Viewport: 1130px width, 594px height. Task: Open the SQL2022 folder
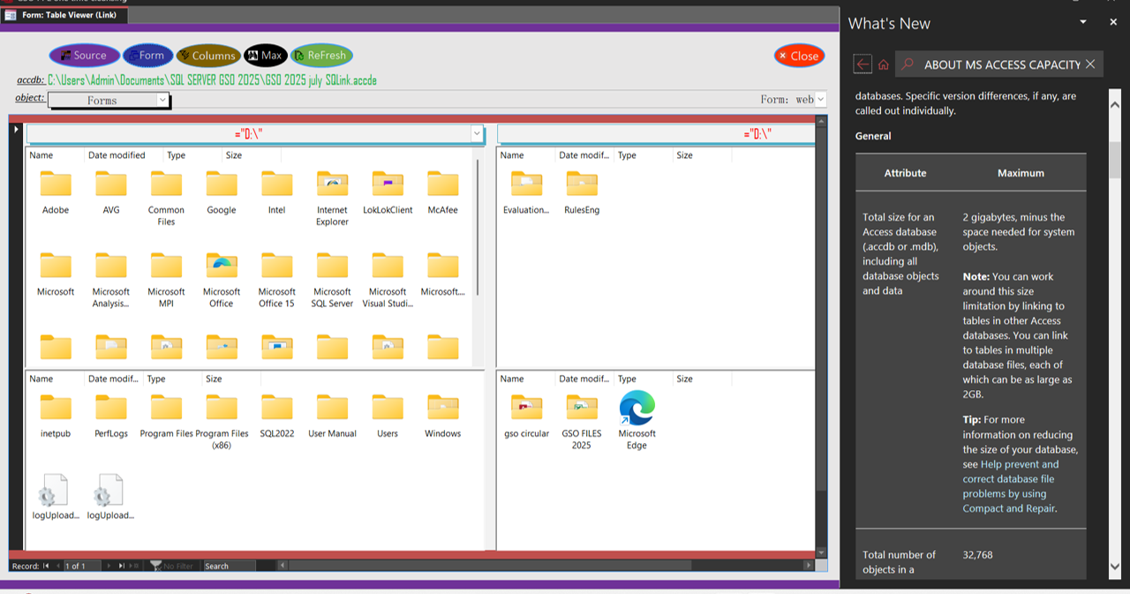(277, 417)
